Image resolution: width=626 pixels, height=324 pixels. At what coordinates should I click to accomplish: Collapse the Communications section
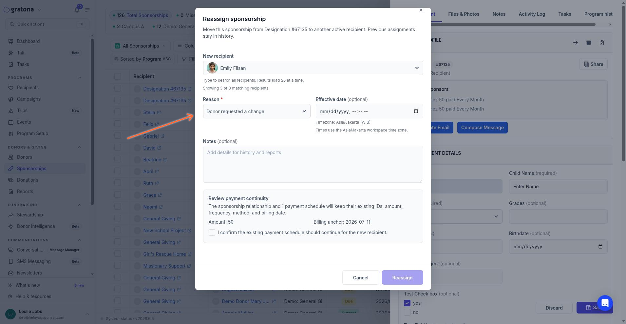[x=79, y=240]
